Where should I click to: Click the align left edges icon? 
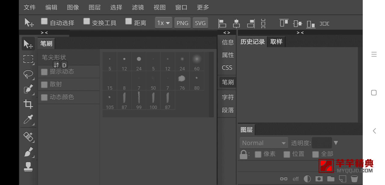[222, 23]
